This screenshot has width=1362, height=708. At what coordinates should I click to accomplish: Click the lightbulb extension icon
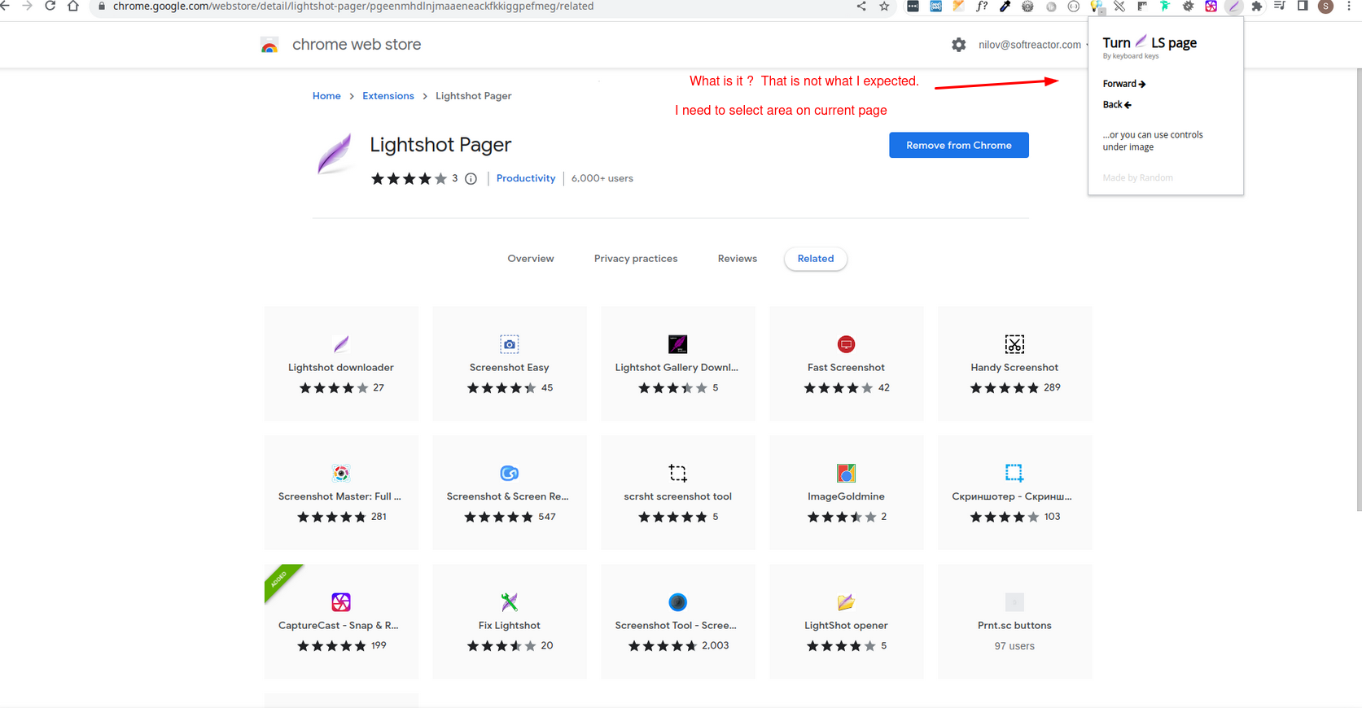[1097, 7]
